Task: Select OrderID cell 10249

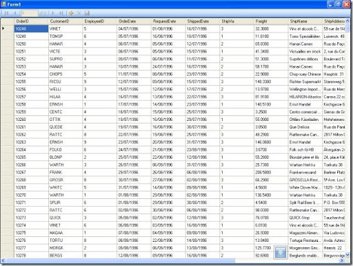Action: [31, 36]
